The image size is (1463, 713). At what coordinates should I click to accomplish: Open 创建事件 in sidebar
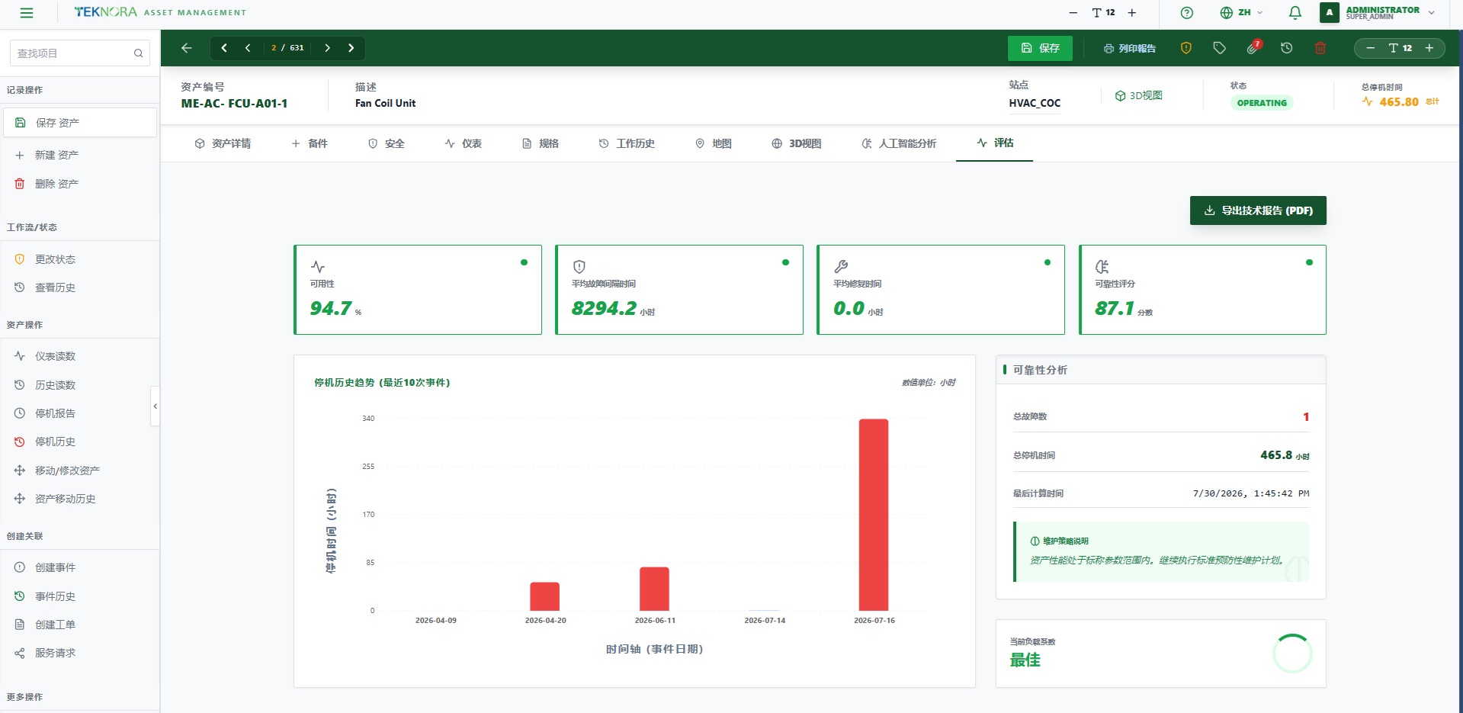pos(79,567)
